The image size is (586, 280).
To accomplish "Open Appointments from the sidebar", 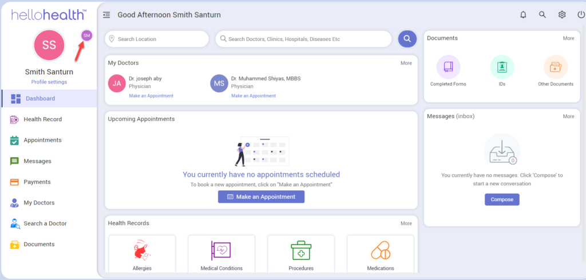I will pos(42,140).
